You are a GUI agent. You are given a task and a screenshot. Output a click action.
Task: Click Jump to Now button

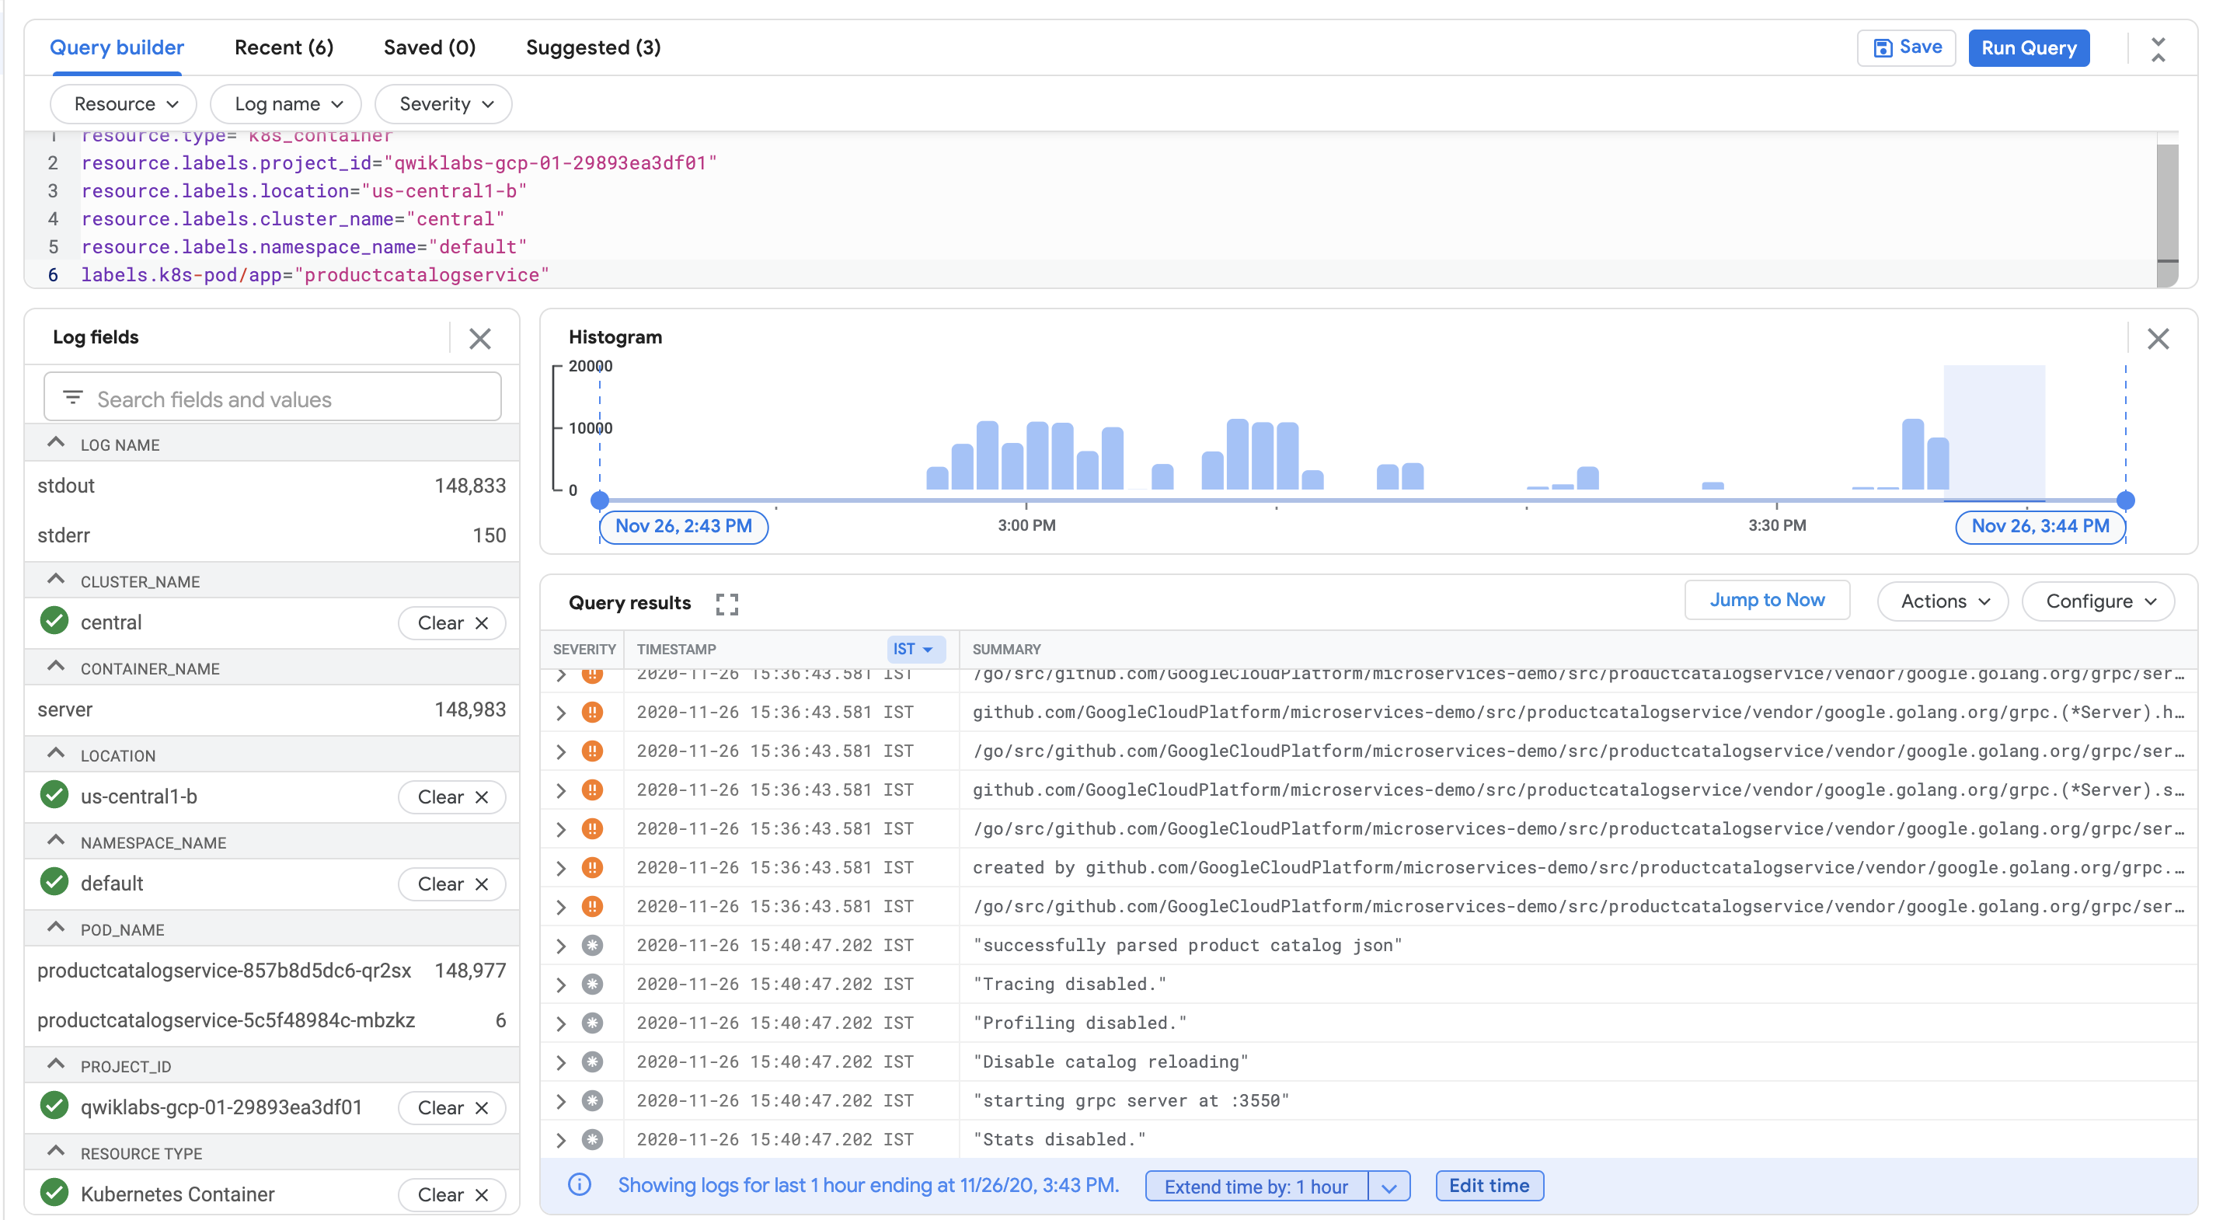click(1768, 602)
